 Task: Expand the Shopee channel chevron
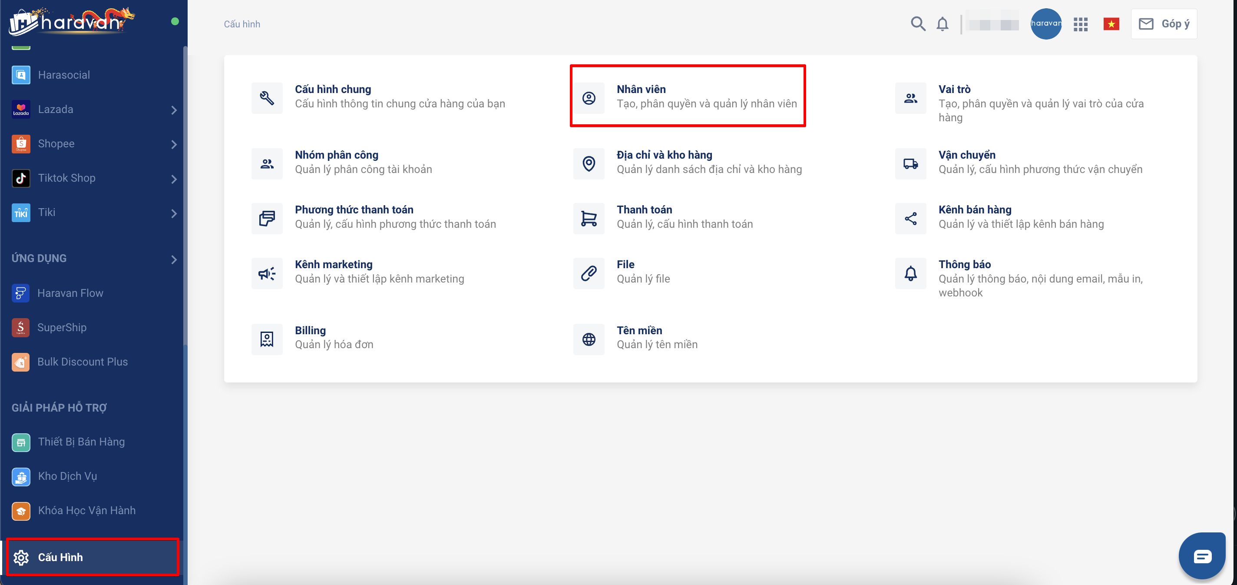click(174, 144)
